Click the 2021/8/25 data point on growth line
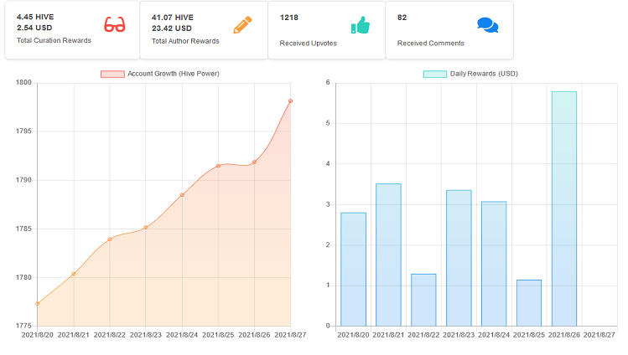Image resolution: width=628 pixels, height=355 pixels. [218, 166]
